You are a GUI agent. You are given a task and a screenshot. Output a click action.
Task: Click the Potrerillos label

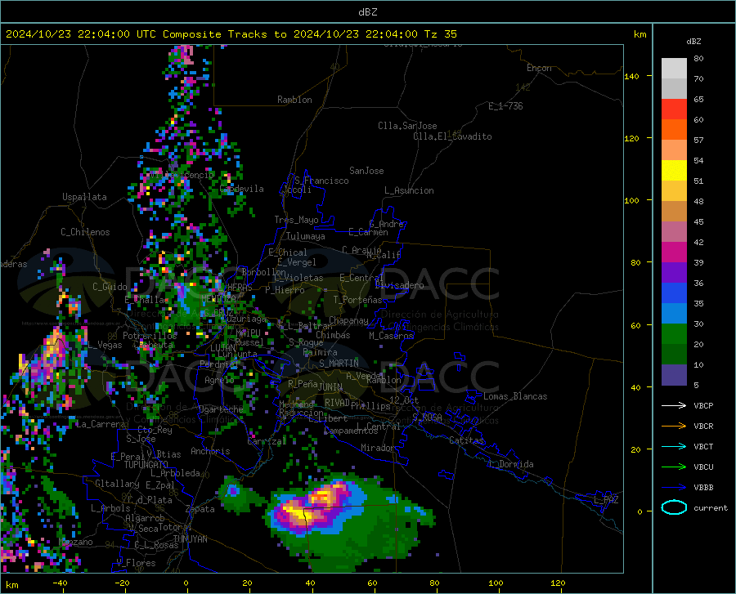click(150, 336)
